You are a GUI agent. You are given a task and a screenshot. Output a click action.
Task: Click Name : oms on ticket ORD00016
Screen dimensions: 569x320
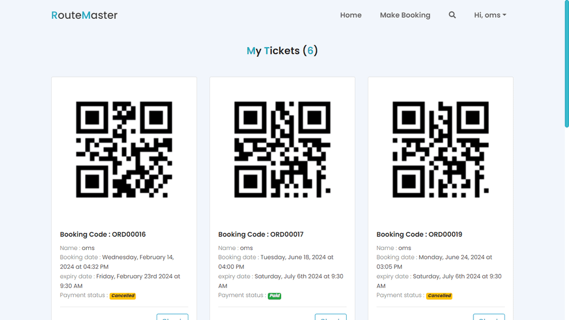[x=77, y=248]
